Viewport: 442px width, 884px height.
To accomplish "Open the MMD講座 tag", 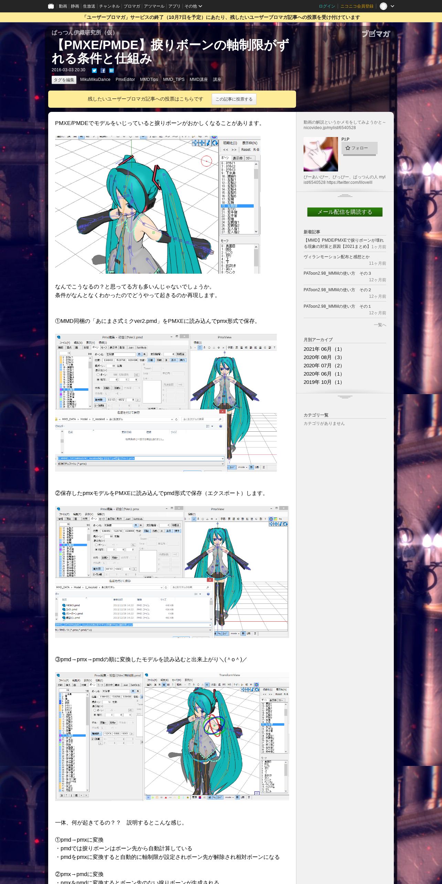I will [x=199, y=80].
